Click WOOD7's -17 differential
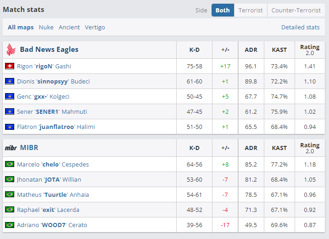 coord(225,225)
